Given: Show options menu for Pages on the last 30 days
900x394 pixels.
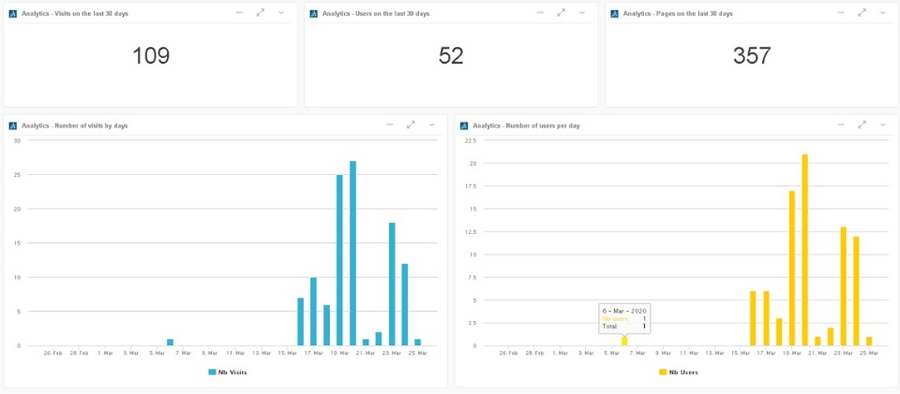Looking at the screenshot, I should click(882, 13).
